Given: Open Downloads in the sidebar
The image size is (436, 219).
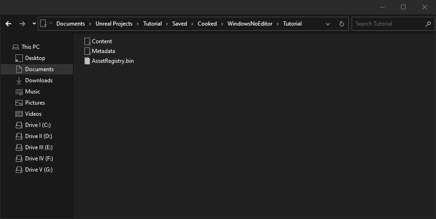Looking at the screenshot, I should click(x=39, y=80).
